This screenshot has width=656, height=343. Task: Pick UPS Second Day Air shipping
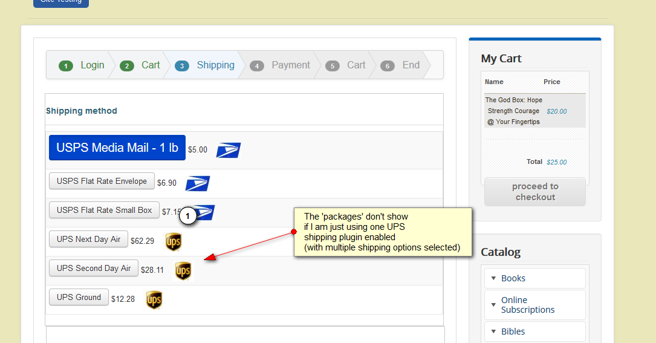click(x=94, y=268)
